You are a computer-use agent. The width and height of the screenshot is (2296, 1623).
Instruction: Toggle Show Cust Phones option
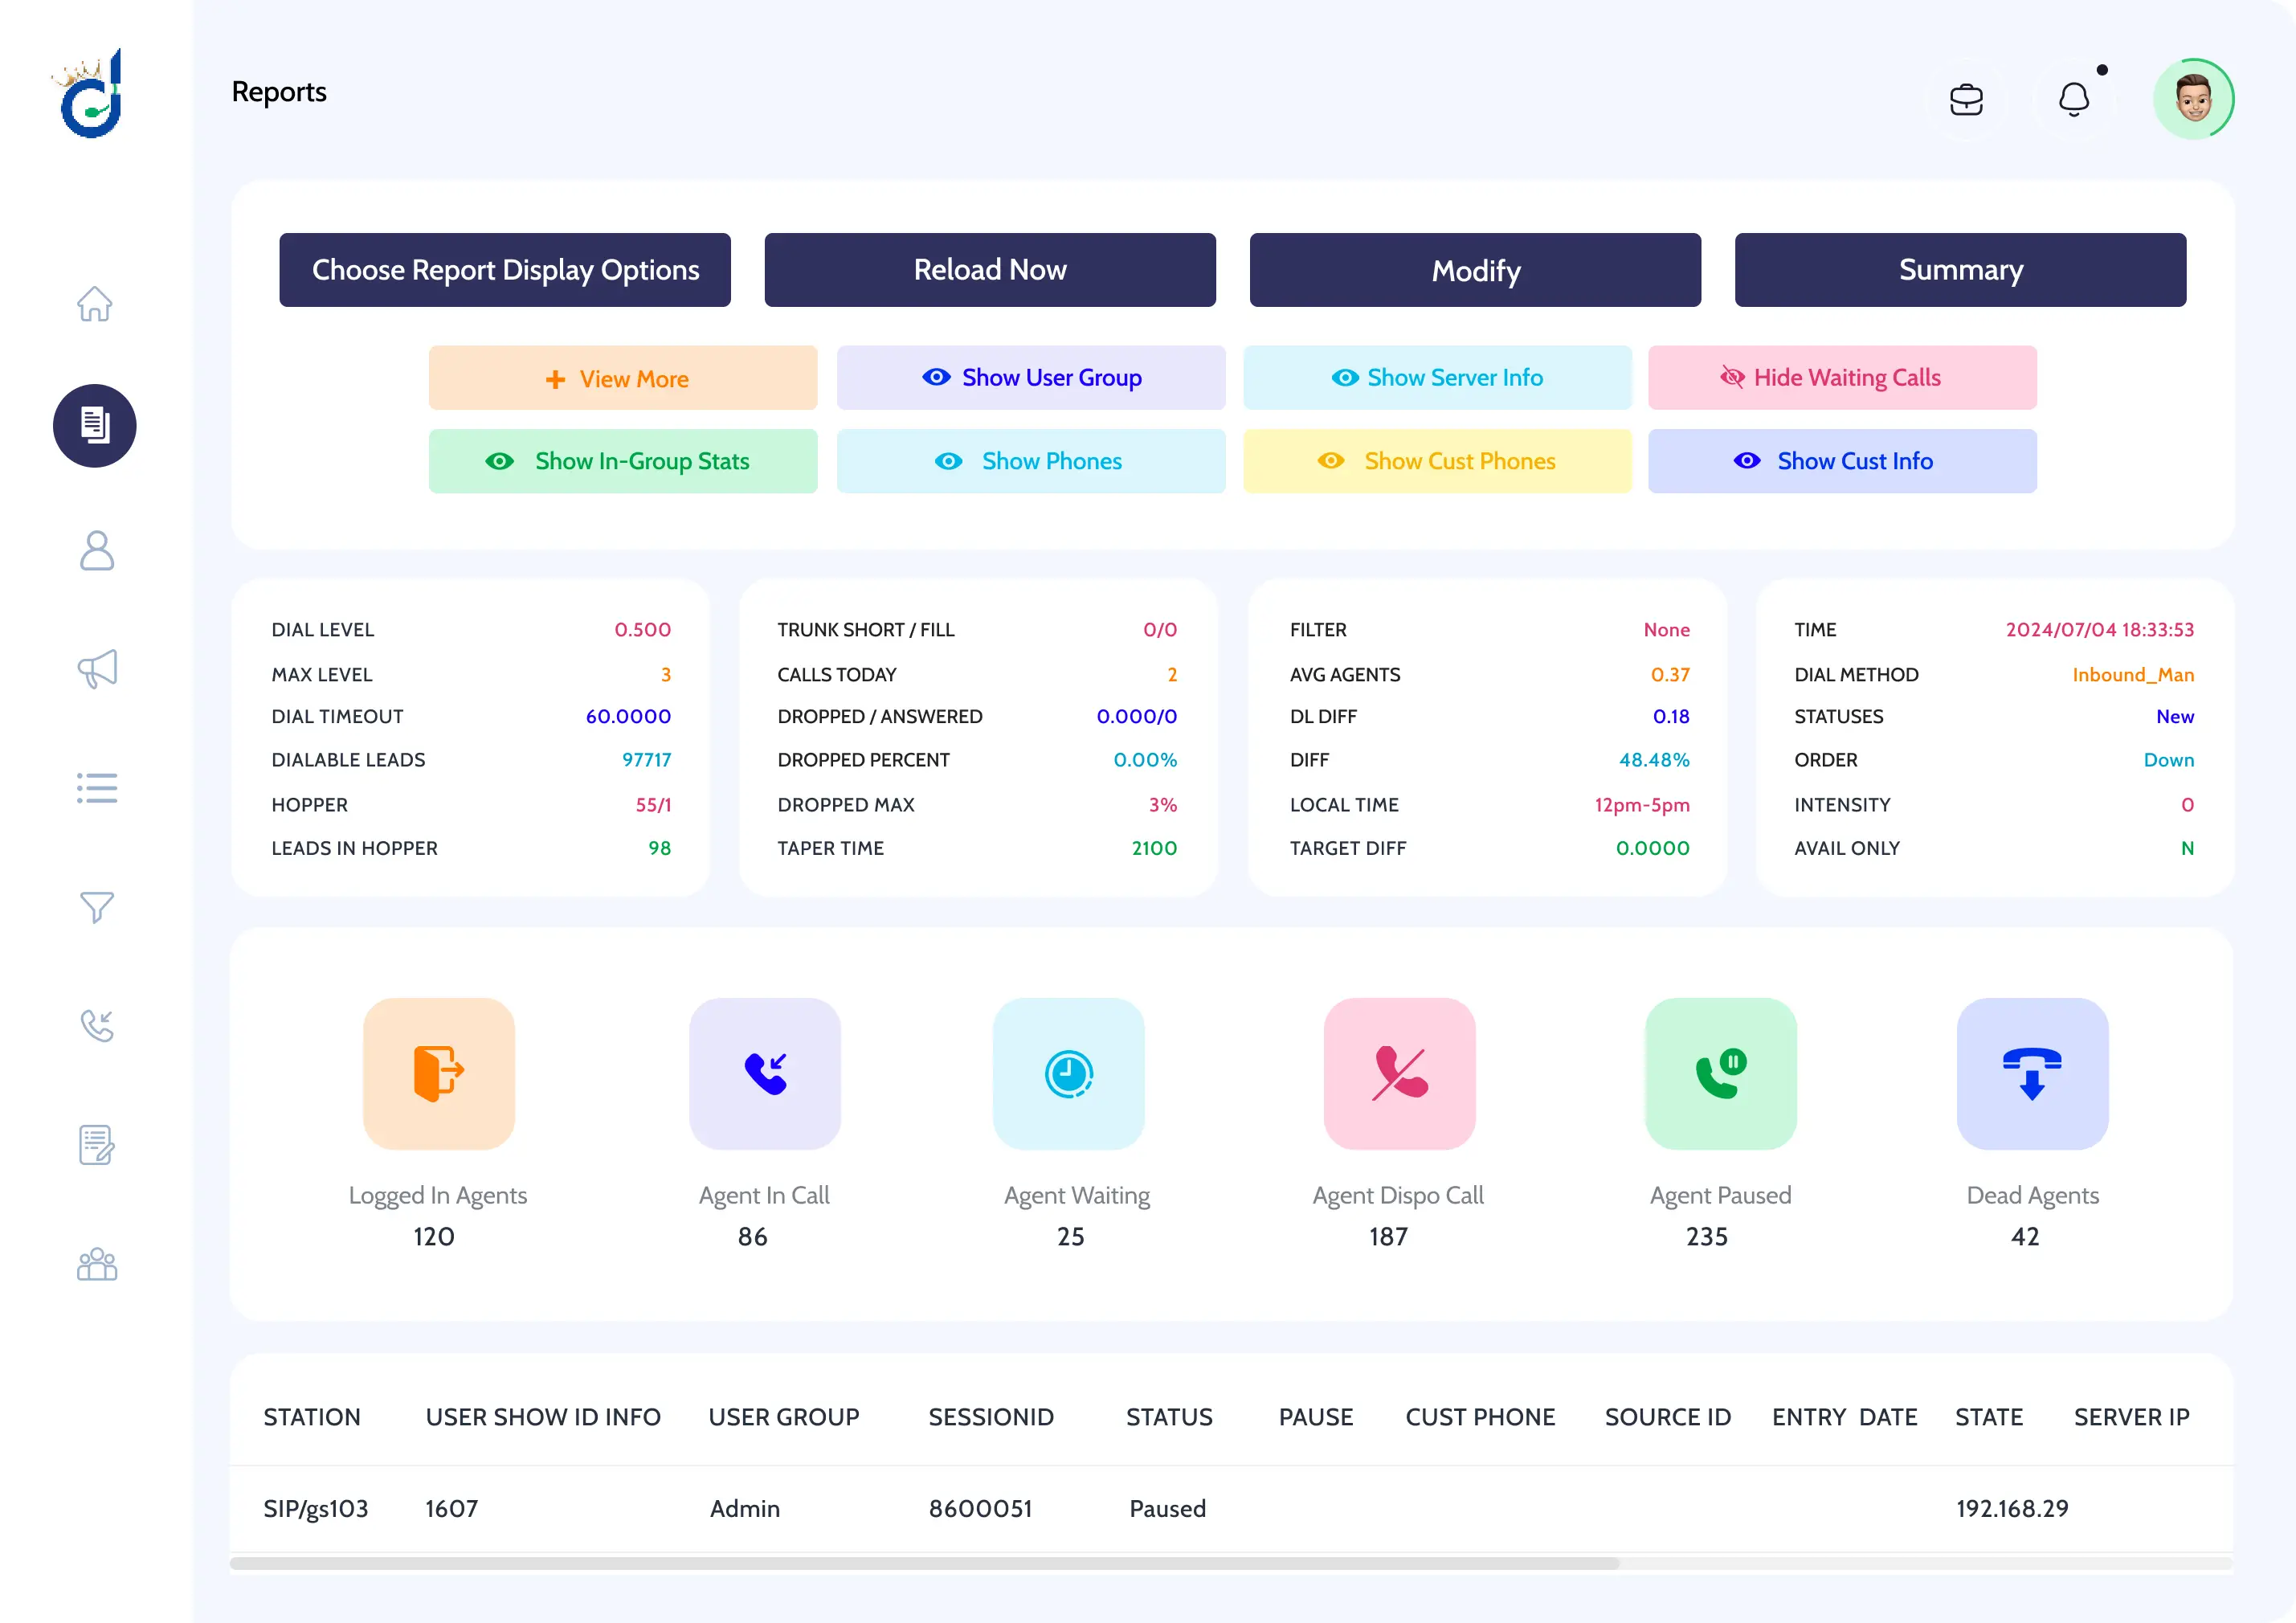[1437, 461]
